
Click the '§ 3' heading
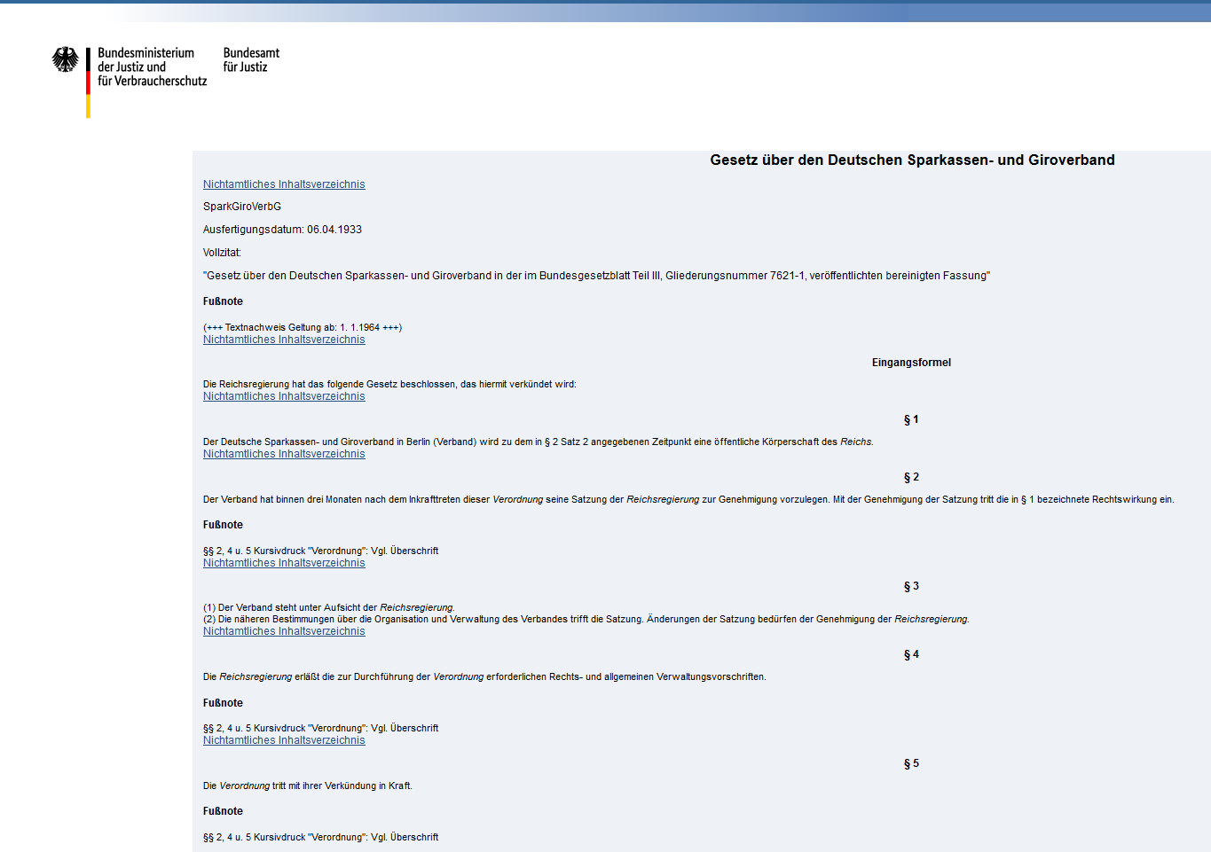pos(911,586)
